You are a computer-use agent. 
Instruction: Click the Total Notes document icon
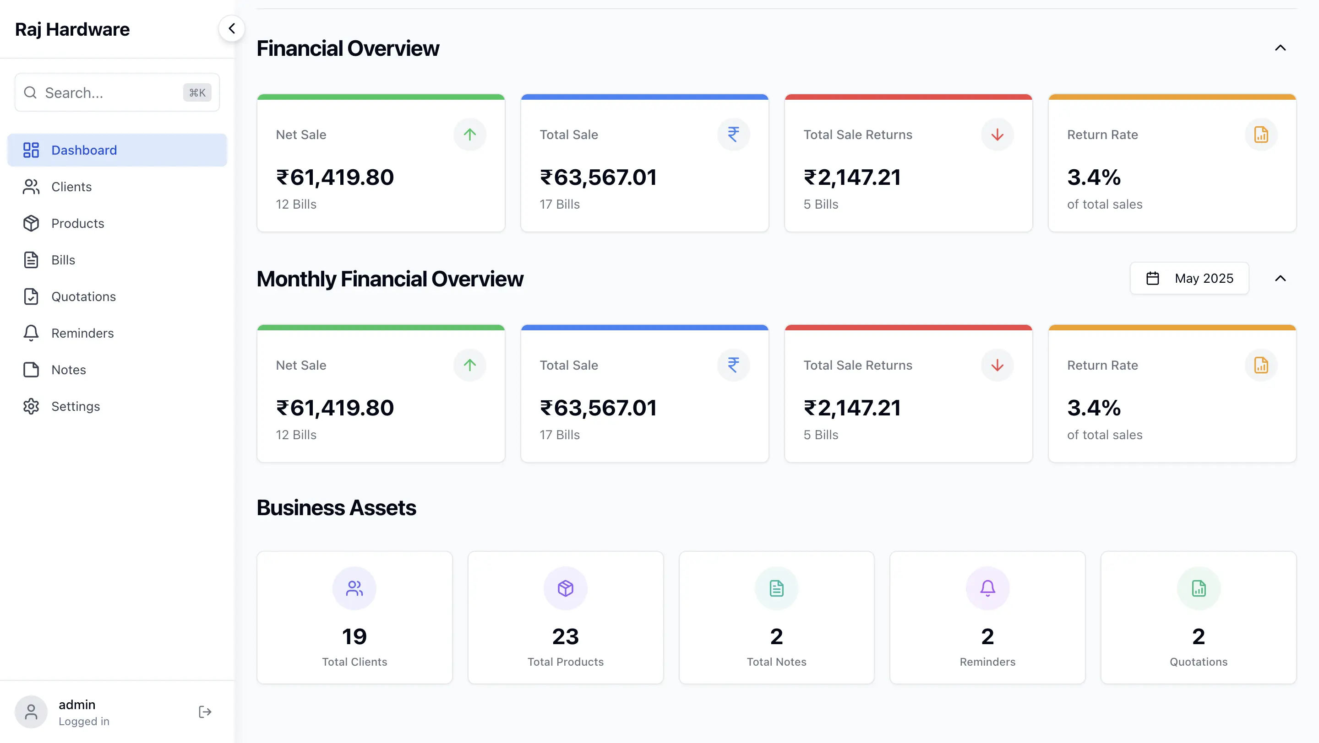(x=776, y=588)
